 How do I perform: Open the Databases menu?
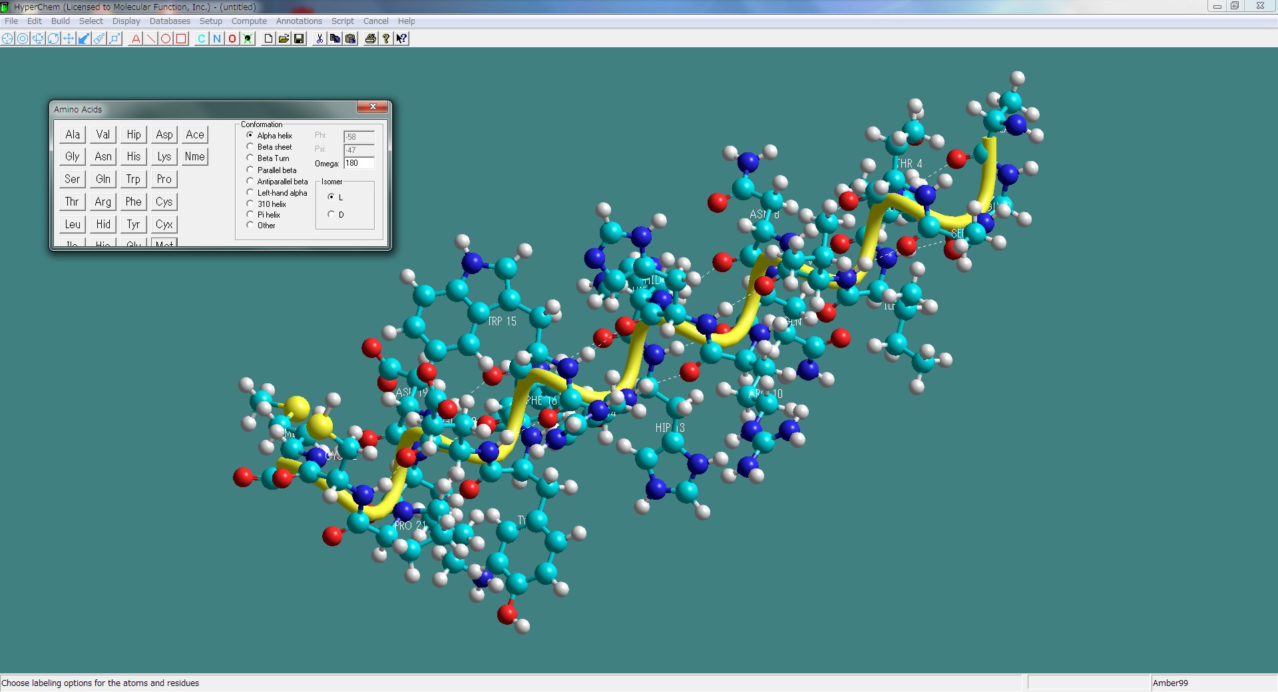170,21
